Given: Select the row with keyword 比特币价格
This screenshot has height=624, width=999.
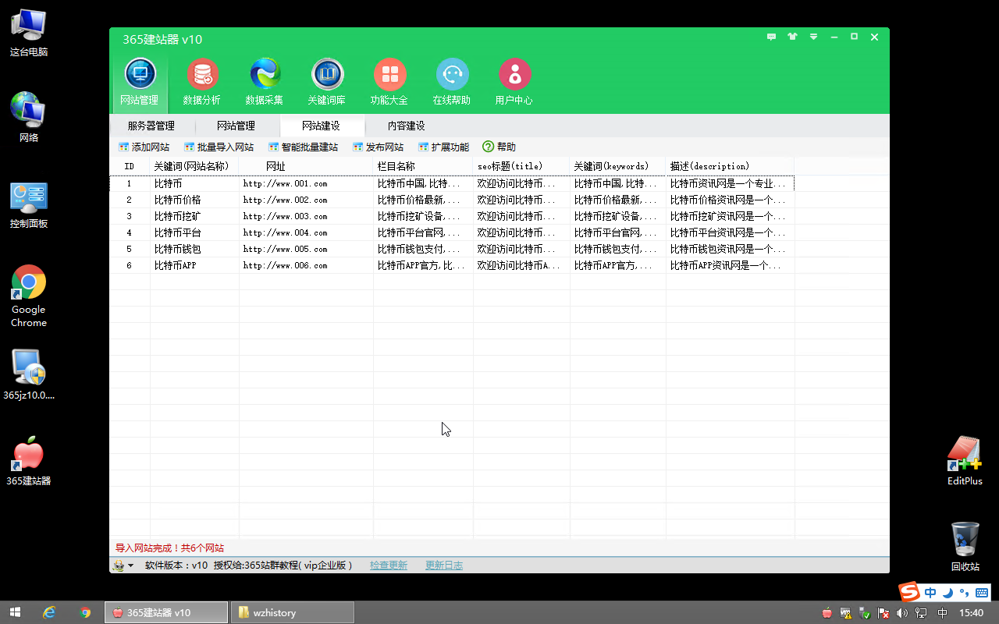Looking at the screenshot, I should tap(452, 200).
